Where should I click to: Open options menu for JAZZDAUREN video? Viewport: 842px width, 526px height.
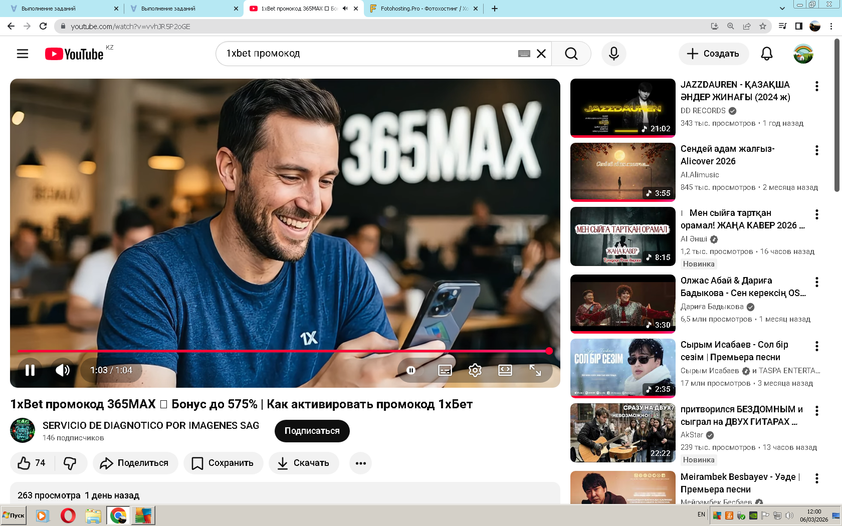(x=816, y=86)
